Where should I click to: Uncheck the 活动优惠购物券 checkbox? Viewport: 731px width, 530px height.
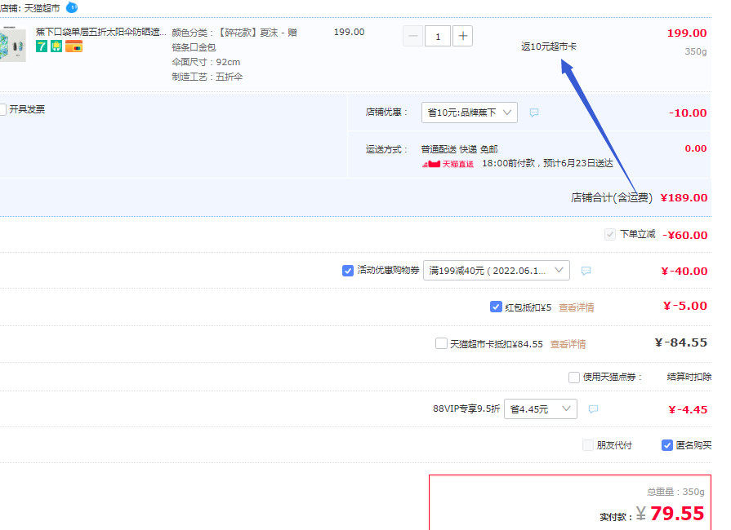point(348,271)
